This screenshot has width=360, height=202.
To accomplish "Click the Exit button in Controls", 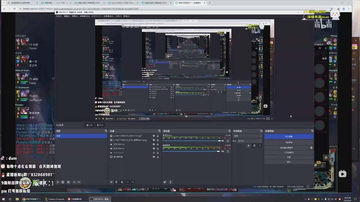I will tap(288, 162).
